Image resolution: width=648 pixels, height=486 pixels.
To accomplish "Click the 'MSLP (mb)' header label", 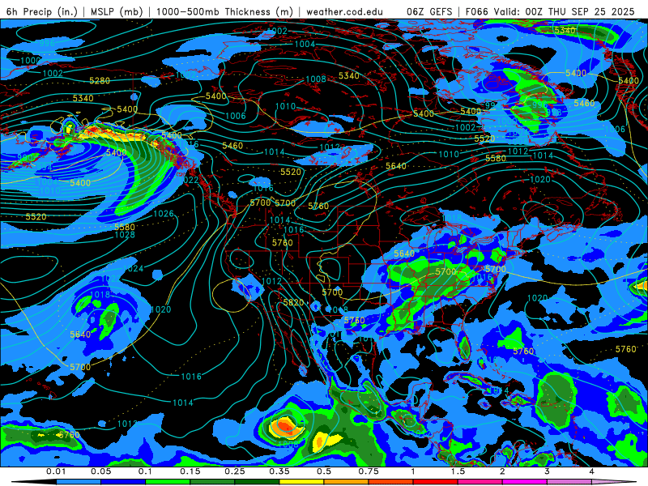I will [117, 11].
